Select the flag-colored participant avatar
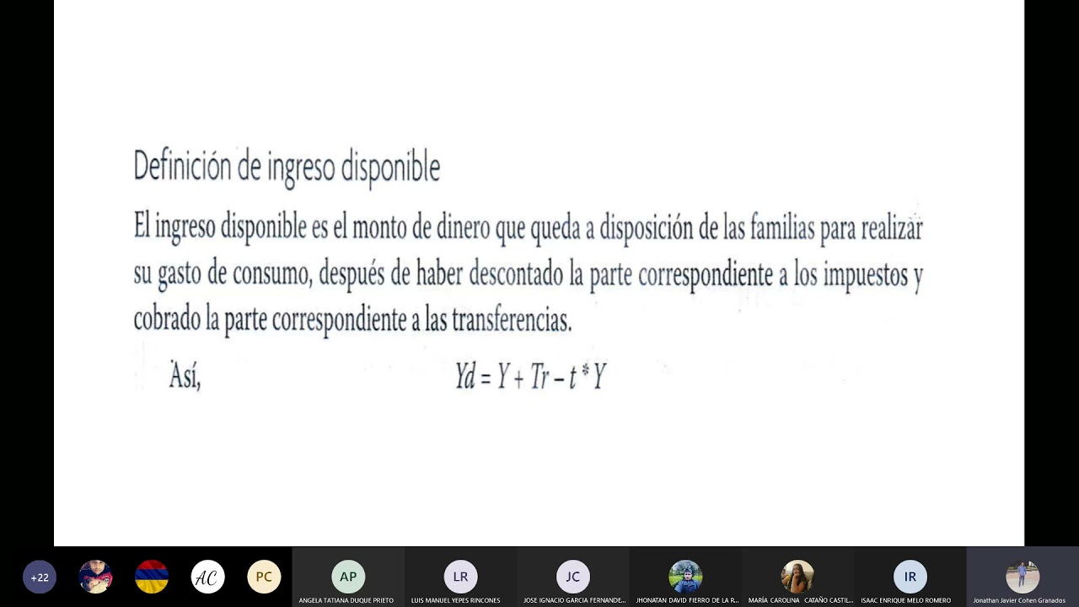This screenshot has height=607, width=1079. point(152,577)
